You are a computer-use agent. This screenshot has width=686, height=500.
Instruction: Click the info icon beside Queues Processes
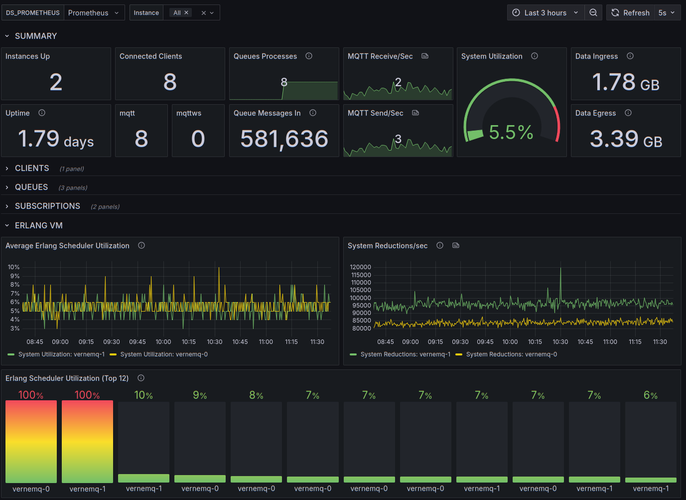click(309, 56)
